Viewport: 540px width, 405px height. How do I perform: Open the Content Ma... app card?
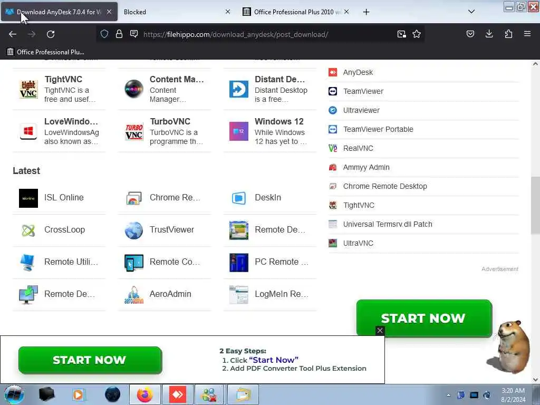coord(165,89)
